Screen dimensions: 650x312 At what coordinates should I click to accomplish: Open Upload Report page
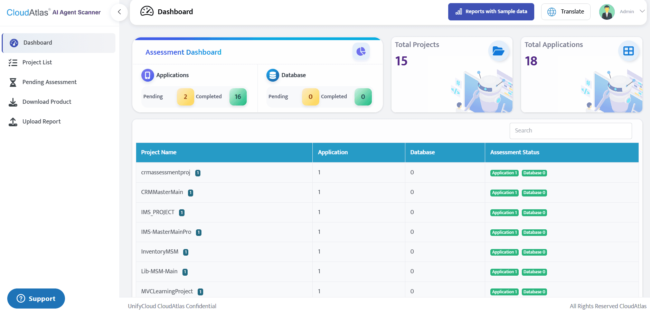(x=41, y=121)
